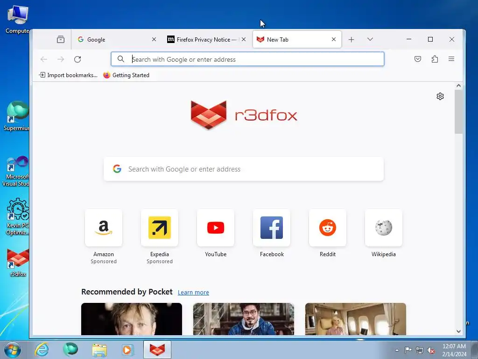Go back with the back arrow
The height and width of the screenshot is (359, 478).
[x=44, y=59]
